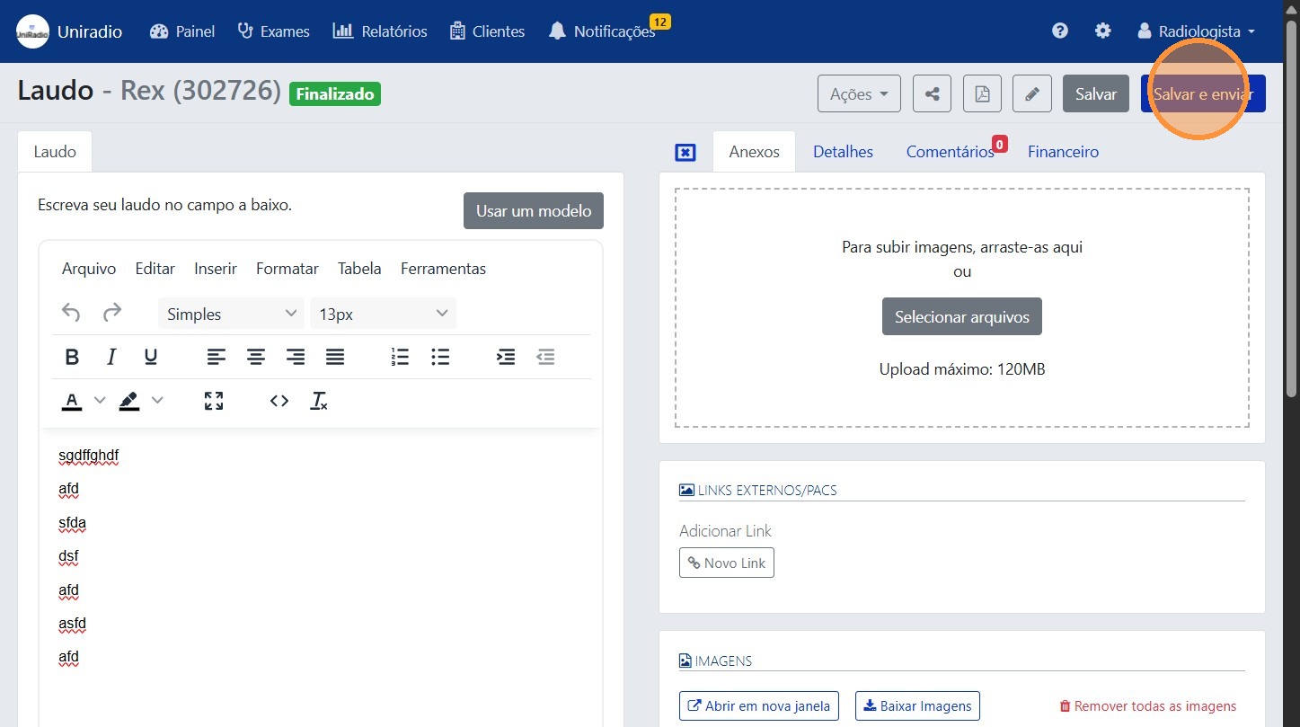Click the pencil edit icon button
Image resolution: width=1300 pixels, height=727 pixels.
pos(1032,94)
